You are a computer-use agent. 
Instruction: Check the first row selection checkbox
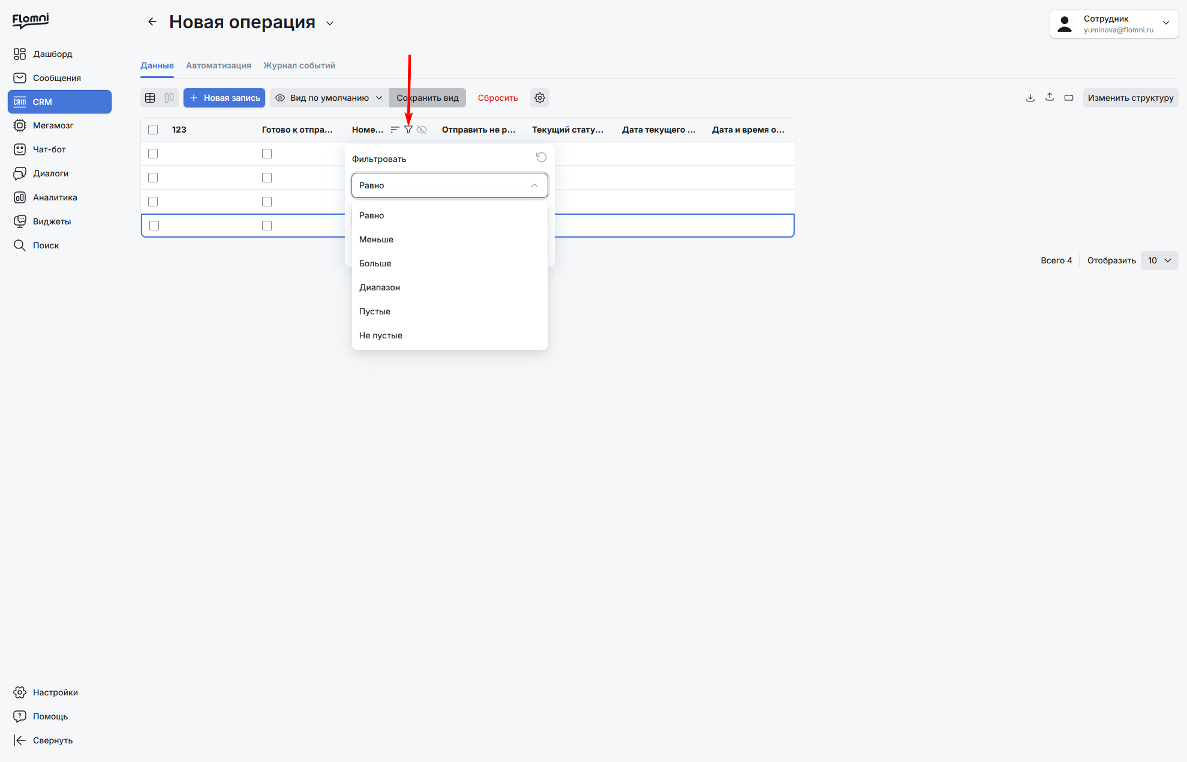point(153,154)
